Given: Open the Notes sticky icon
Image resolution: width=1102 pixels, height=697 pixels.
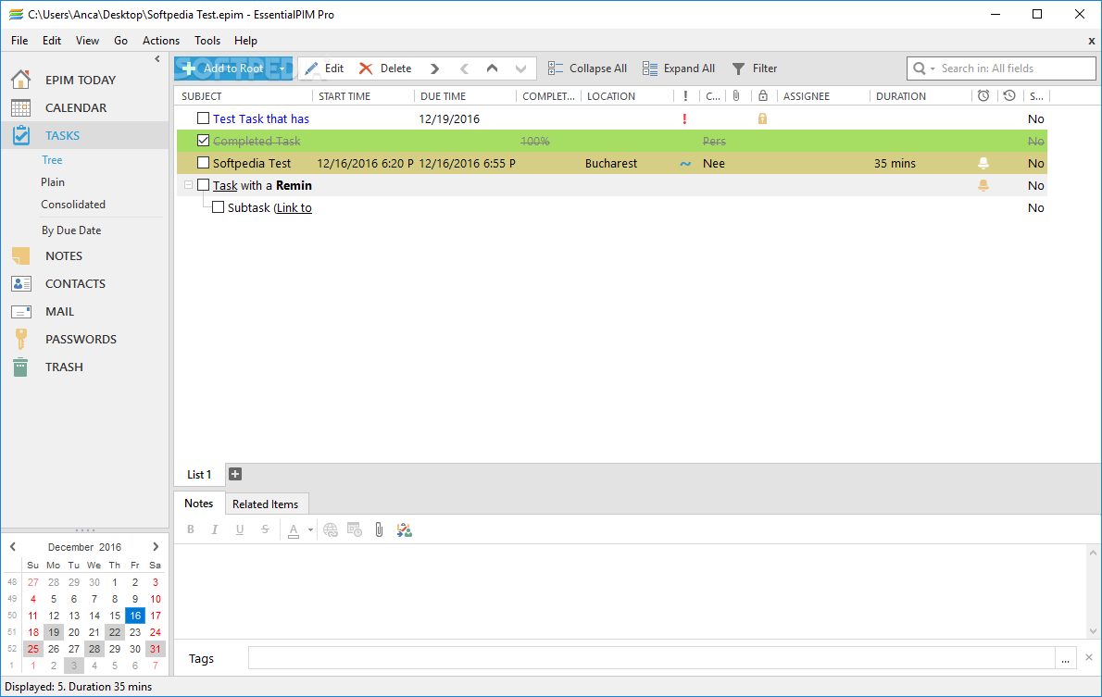Looking at the screenshot, I should click(21, 255).
